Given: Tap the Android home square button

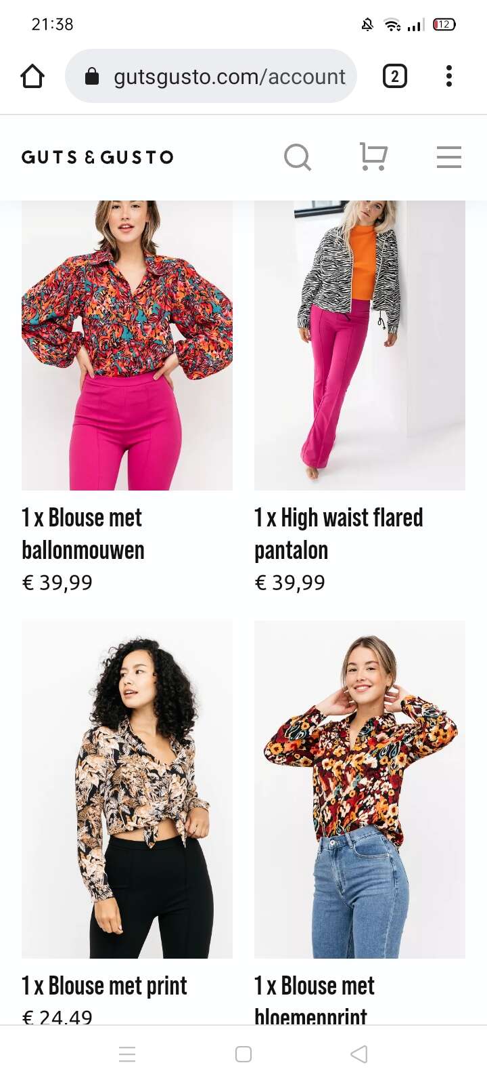Looking at the screenshot, I should click(x=243, y=1054).
